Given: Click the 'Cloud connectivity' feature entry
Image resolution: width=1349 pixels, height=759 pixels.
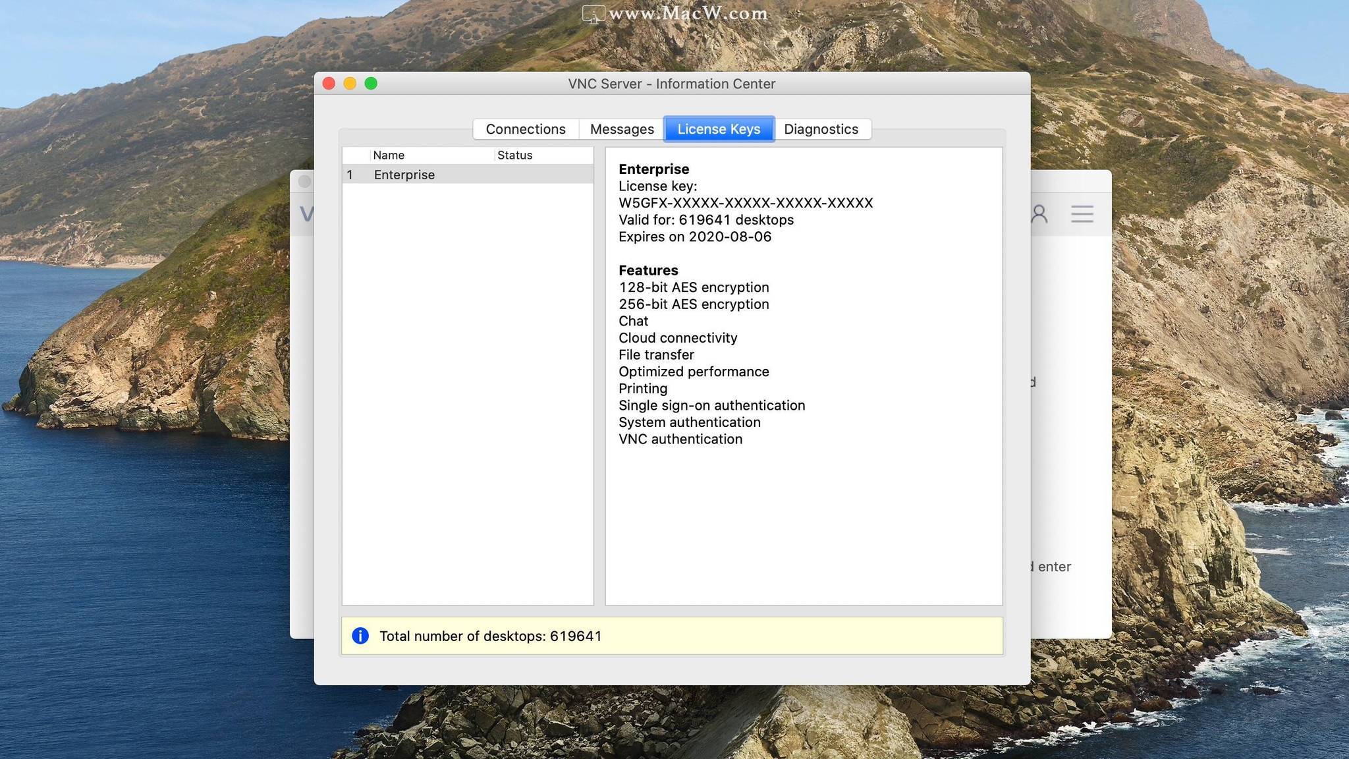Looking at the screenshot, I should (x=678, y=338).
